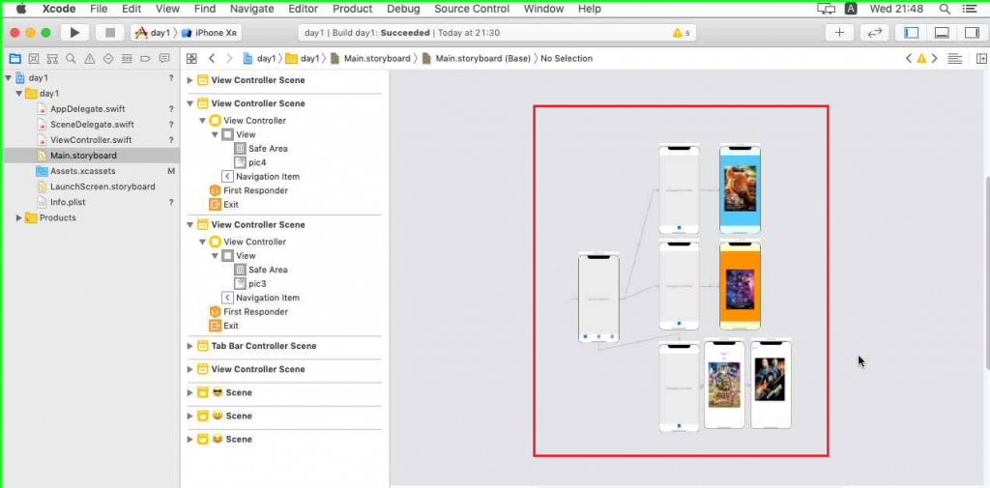The width and height of the screenshot is (990, 488).
Task: Open the issue navigator warning icon
Action: (90, 59)
